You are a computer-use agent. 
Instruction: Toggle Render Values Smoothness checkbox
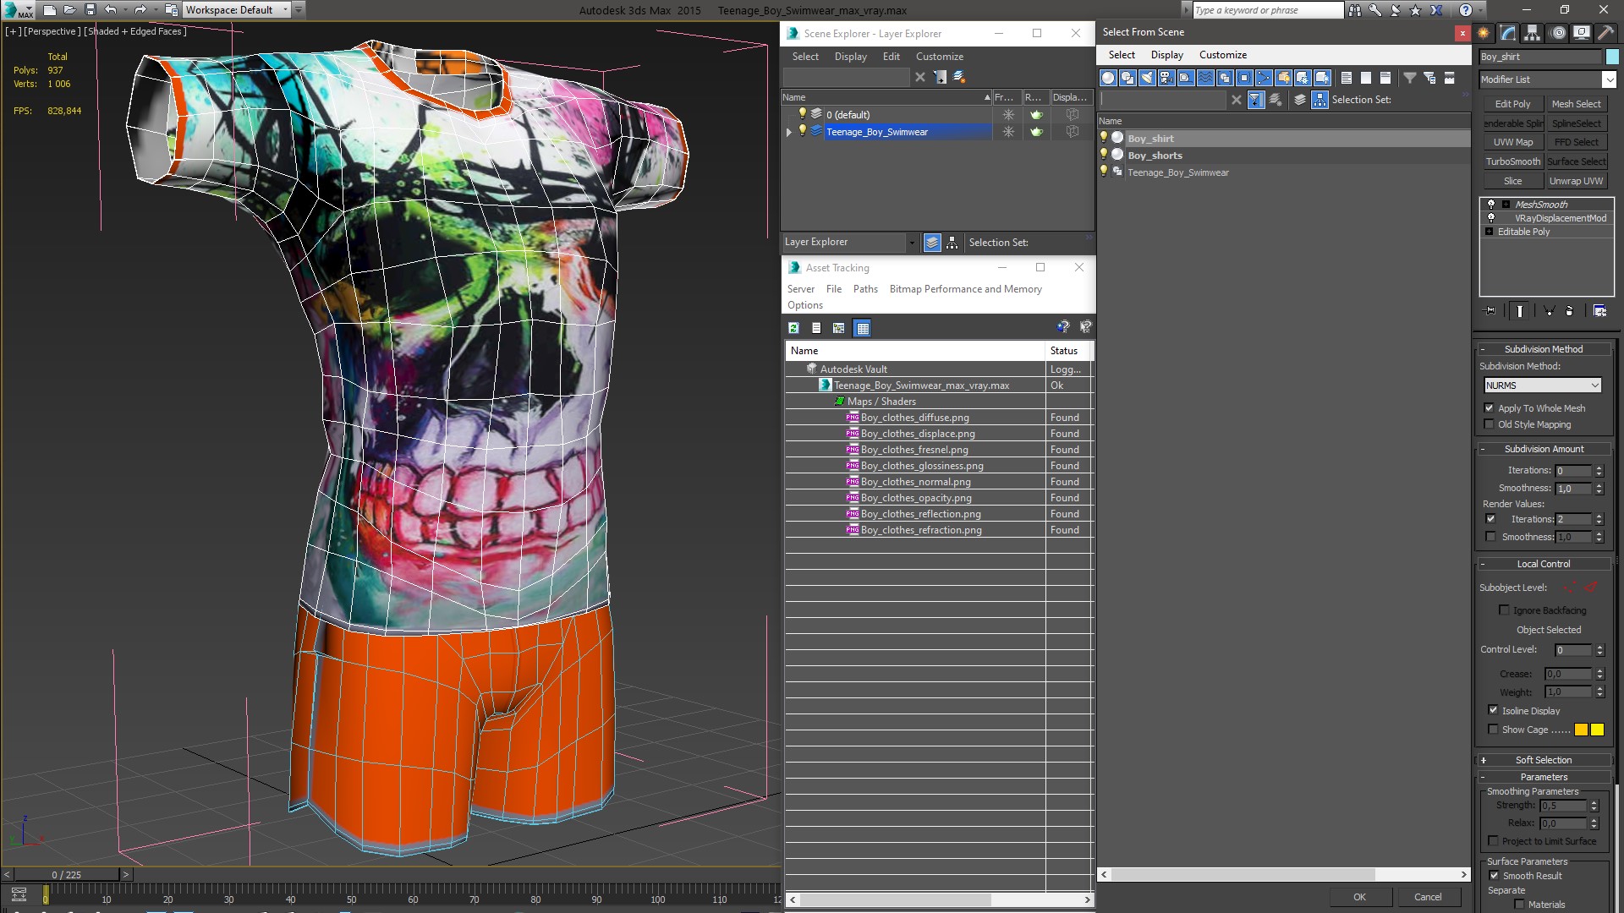(x=1490, y=537)
